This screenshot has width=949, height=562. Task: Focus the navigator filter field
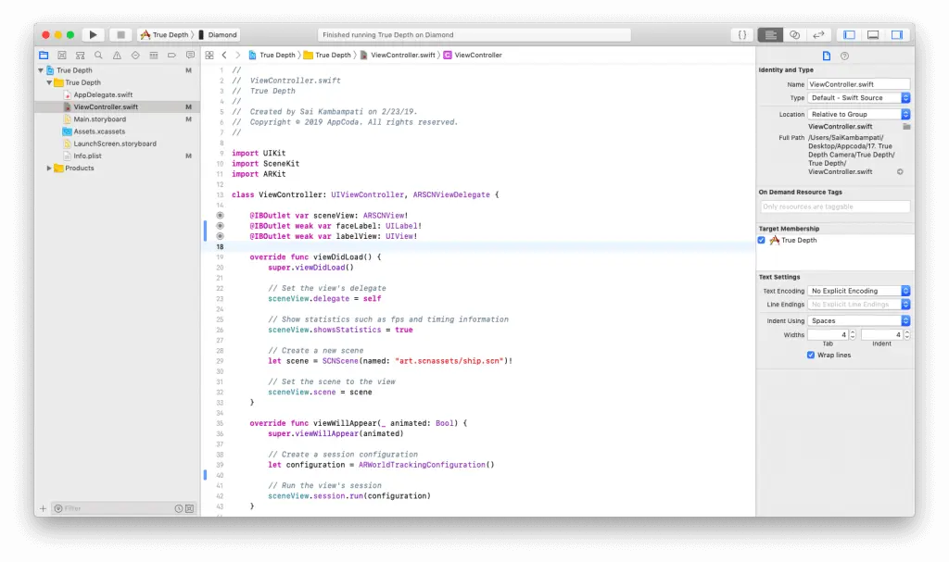[x=112, y=509]
